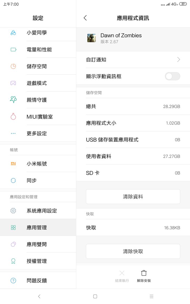190x304 pixels.
Task: Tap the Dawn of Zombies app icon
Action: [92, 38]
